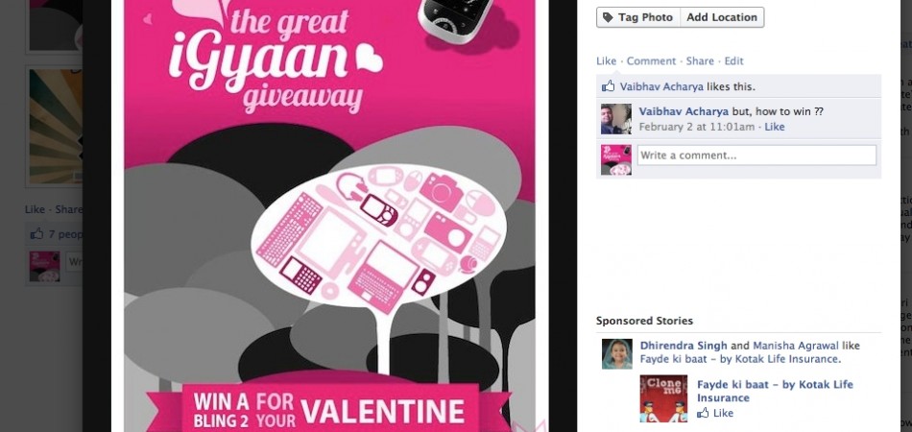Screen dimensions: 912x432
Task: Click the Tag Photo button
Action: pos(638,17)
